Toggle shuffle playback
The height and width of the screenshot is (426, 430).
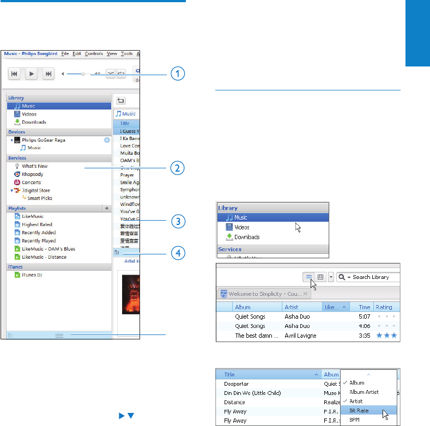(111, 74)
